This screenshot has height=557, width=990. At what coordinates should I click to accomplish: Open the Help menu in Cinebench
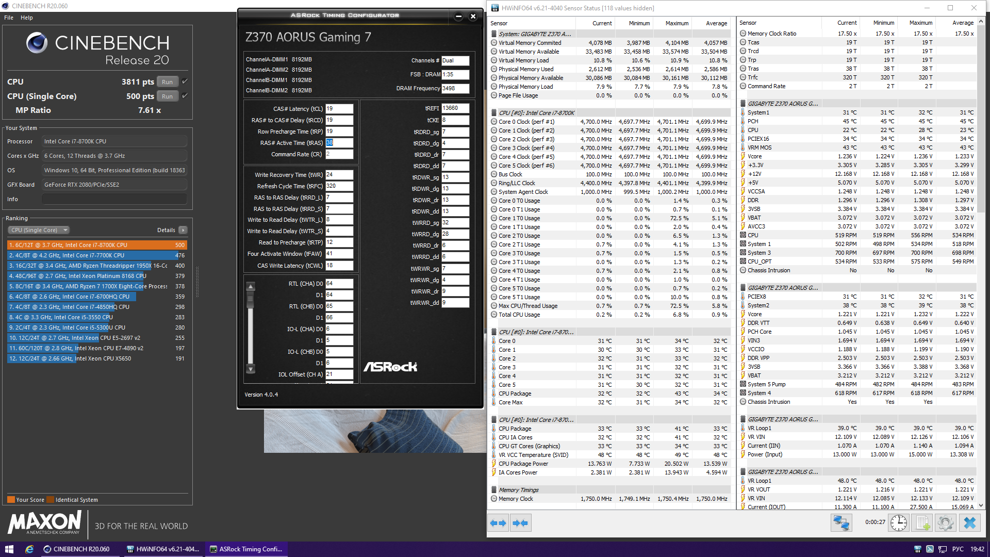point(26,18)
